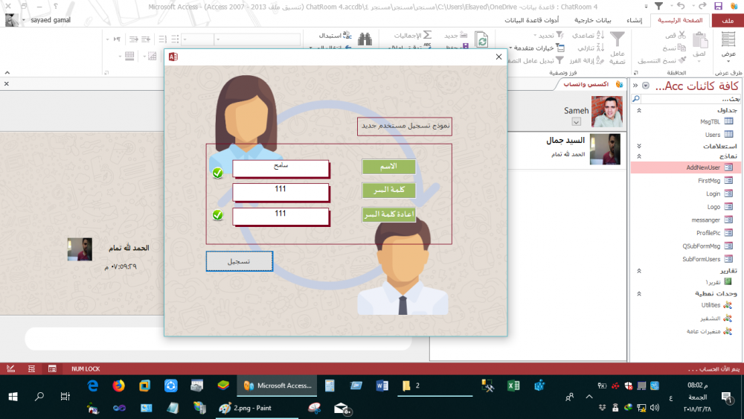744x419 pixels.
Task: Click the Copy (نسخ) icon
Action: click(x=682, y=48)
